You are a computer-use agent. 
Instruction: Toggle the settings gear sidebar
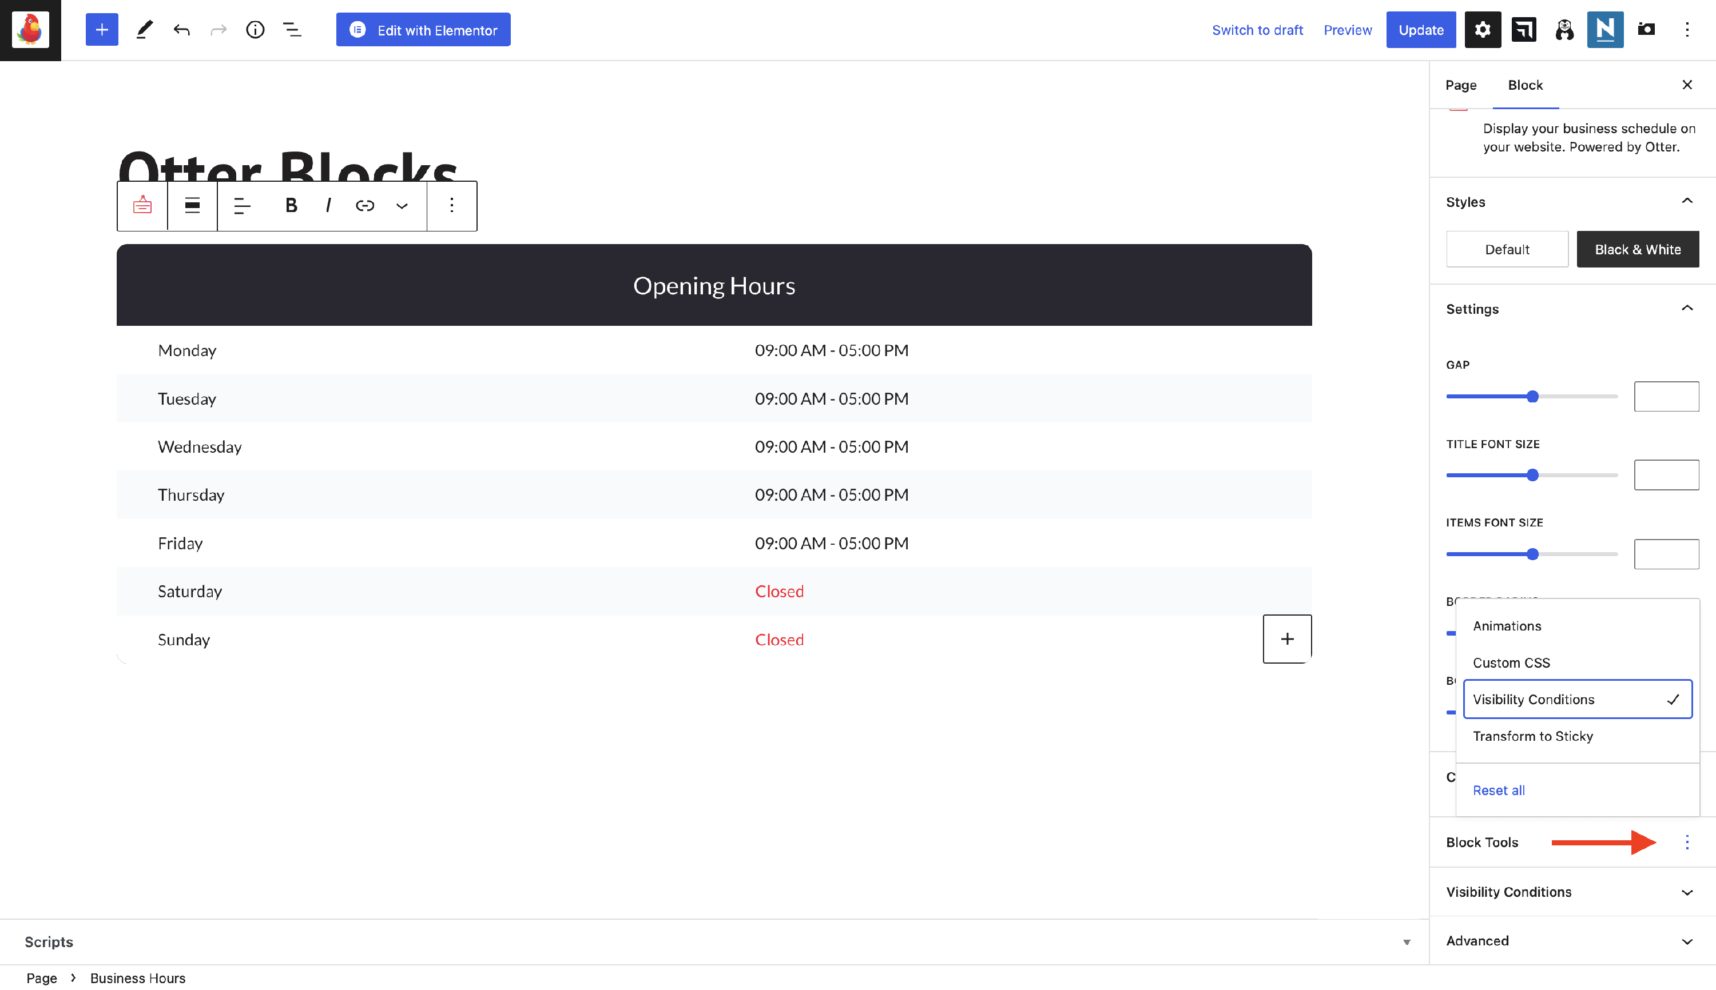[1482, 30]
